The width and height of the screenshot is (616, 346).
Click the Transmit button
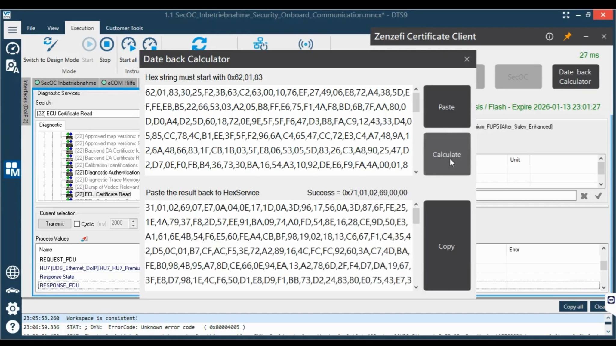[x=54, y=224]
